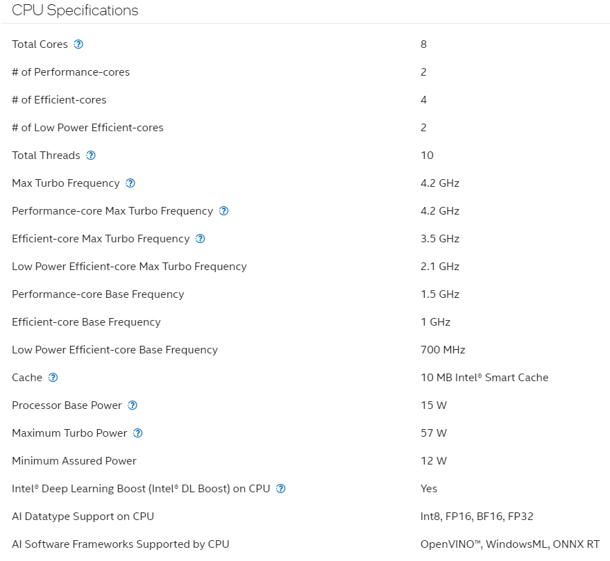Viewport: 610px width, 561px height.
Task: Click the help icon next to Total Cores
Action: pyautogui.click(x=78, y=44)
